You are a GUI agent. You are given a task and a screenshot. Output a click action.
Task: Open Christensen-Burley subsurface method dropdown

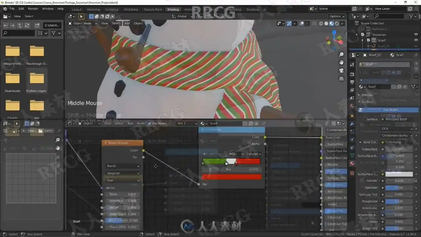397,136
